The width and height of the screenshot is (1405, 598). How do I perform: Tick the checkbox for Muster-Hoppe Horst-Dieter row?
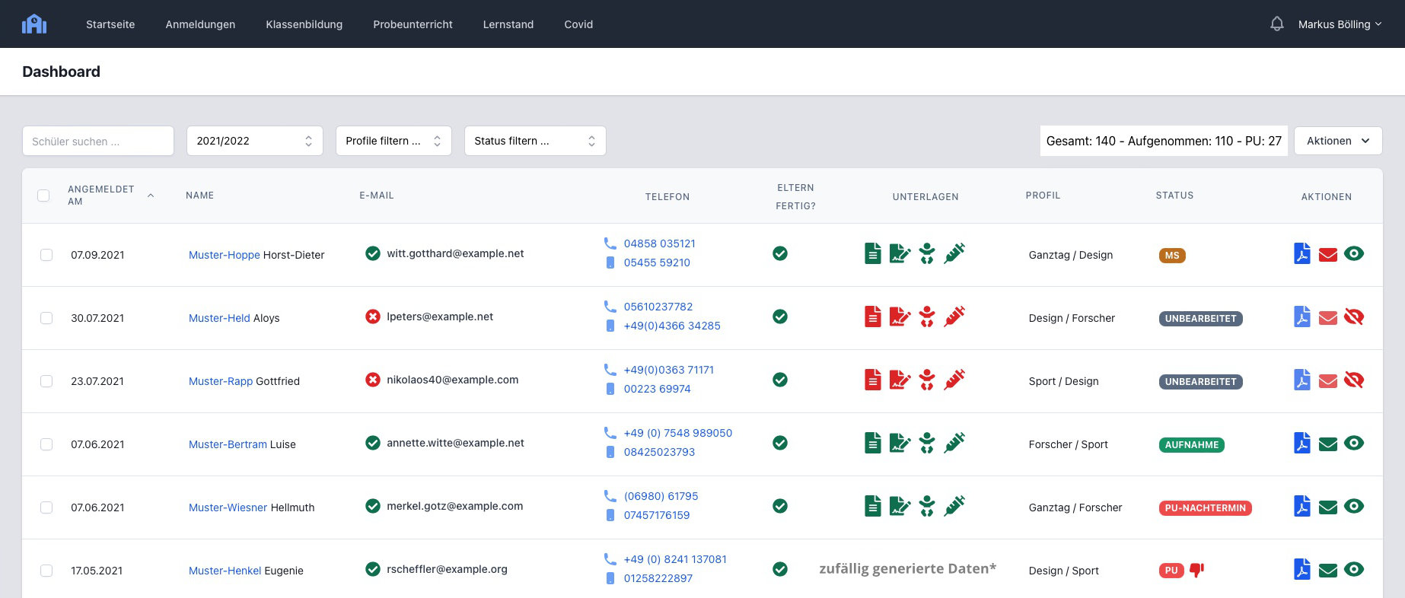(x=46, y=255)
